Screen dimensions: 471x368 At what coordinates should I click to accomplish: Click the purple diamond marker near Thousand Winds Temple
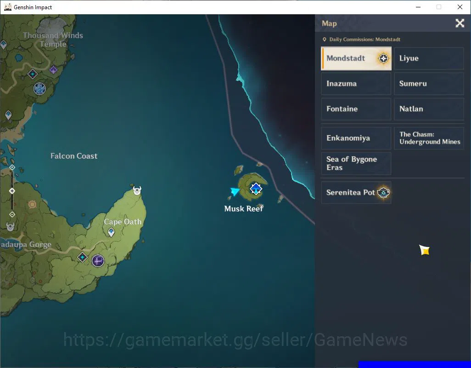pos(53,70)
